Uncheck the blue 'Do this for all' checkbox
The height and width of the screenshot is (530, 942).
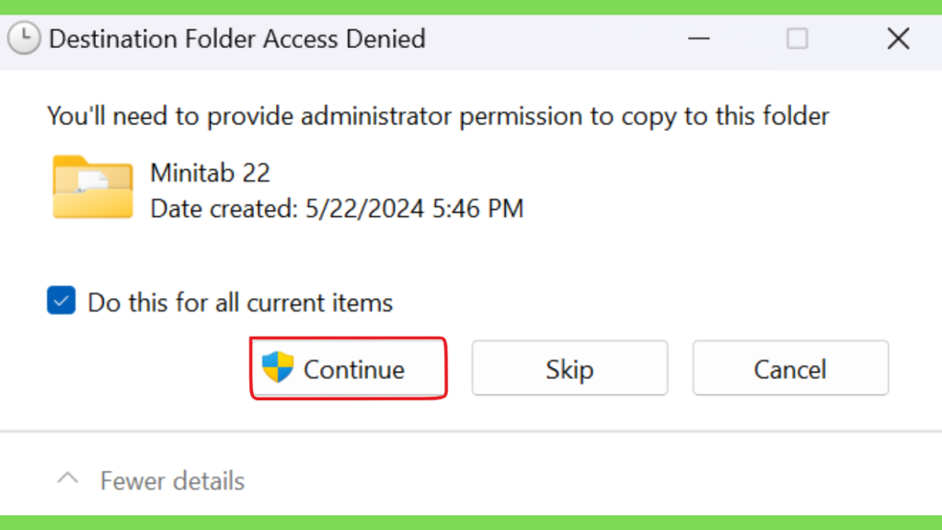[x=62, y=301]
